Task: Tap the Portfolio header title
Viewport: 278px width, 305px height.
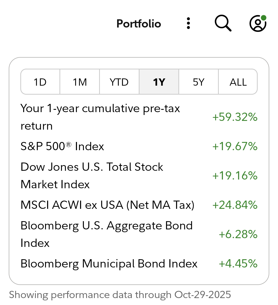Action: [139, 24]
